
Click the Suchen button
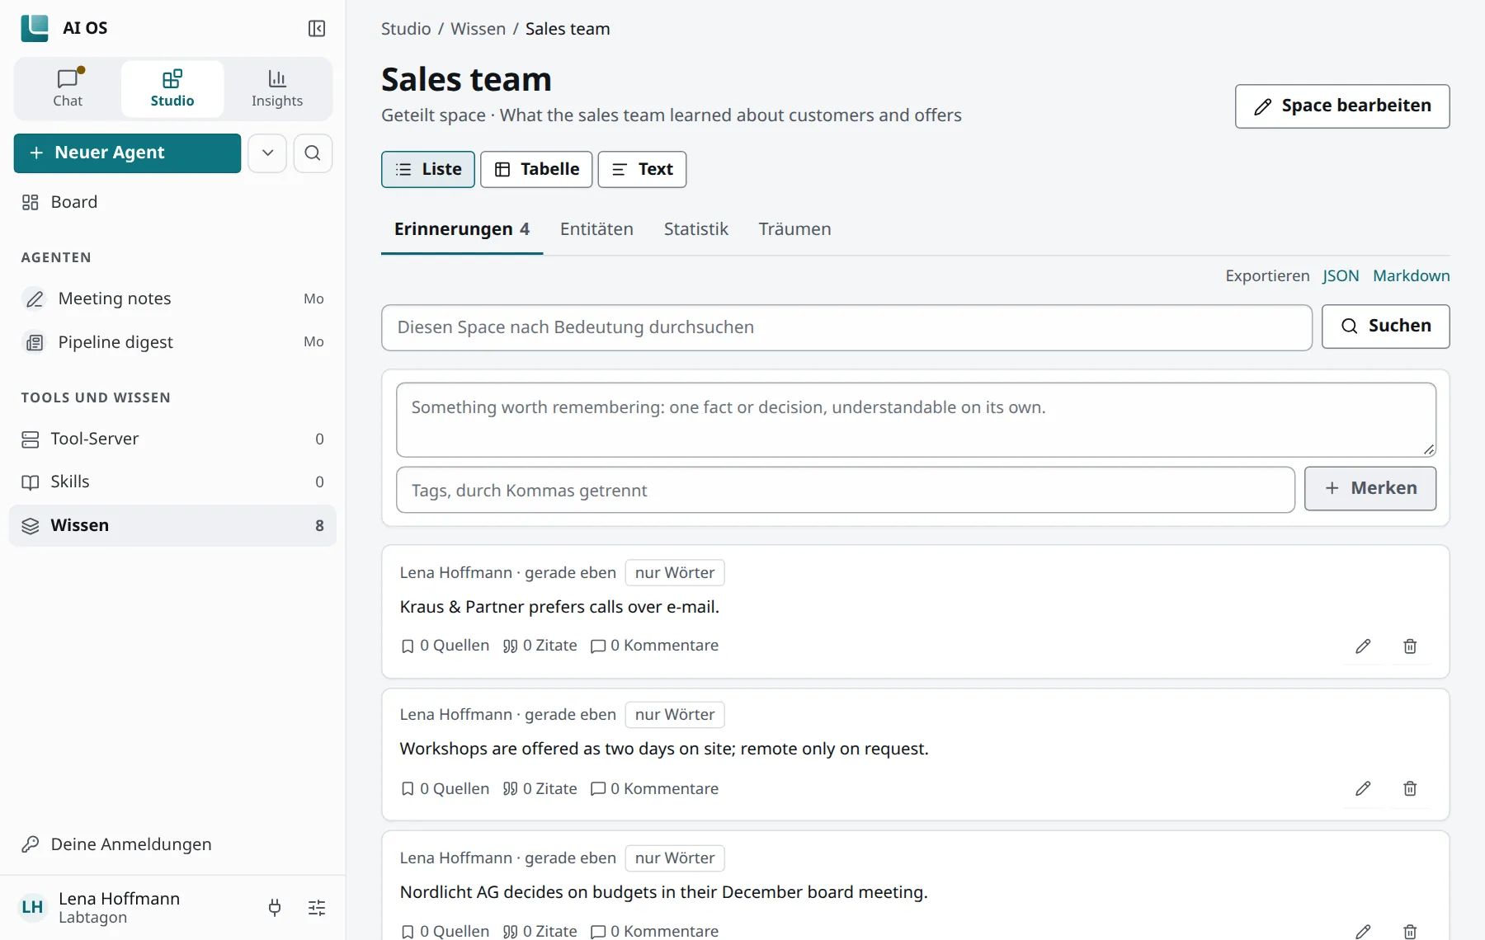pos(1385,327)
